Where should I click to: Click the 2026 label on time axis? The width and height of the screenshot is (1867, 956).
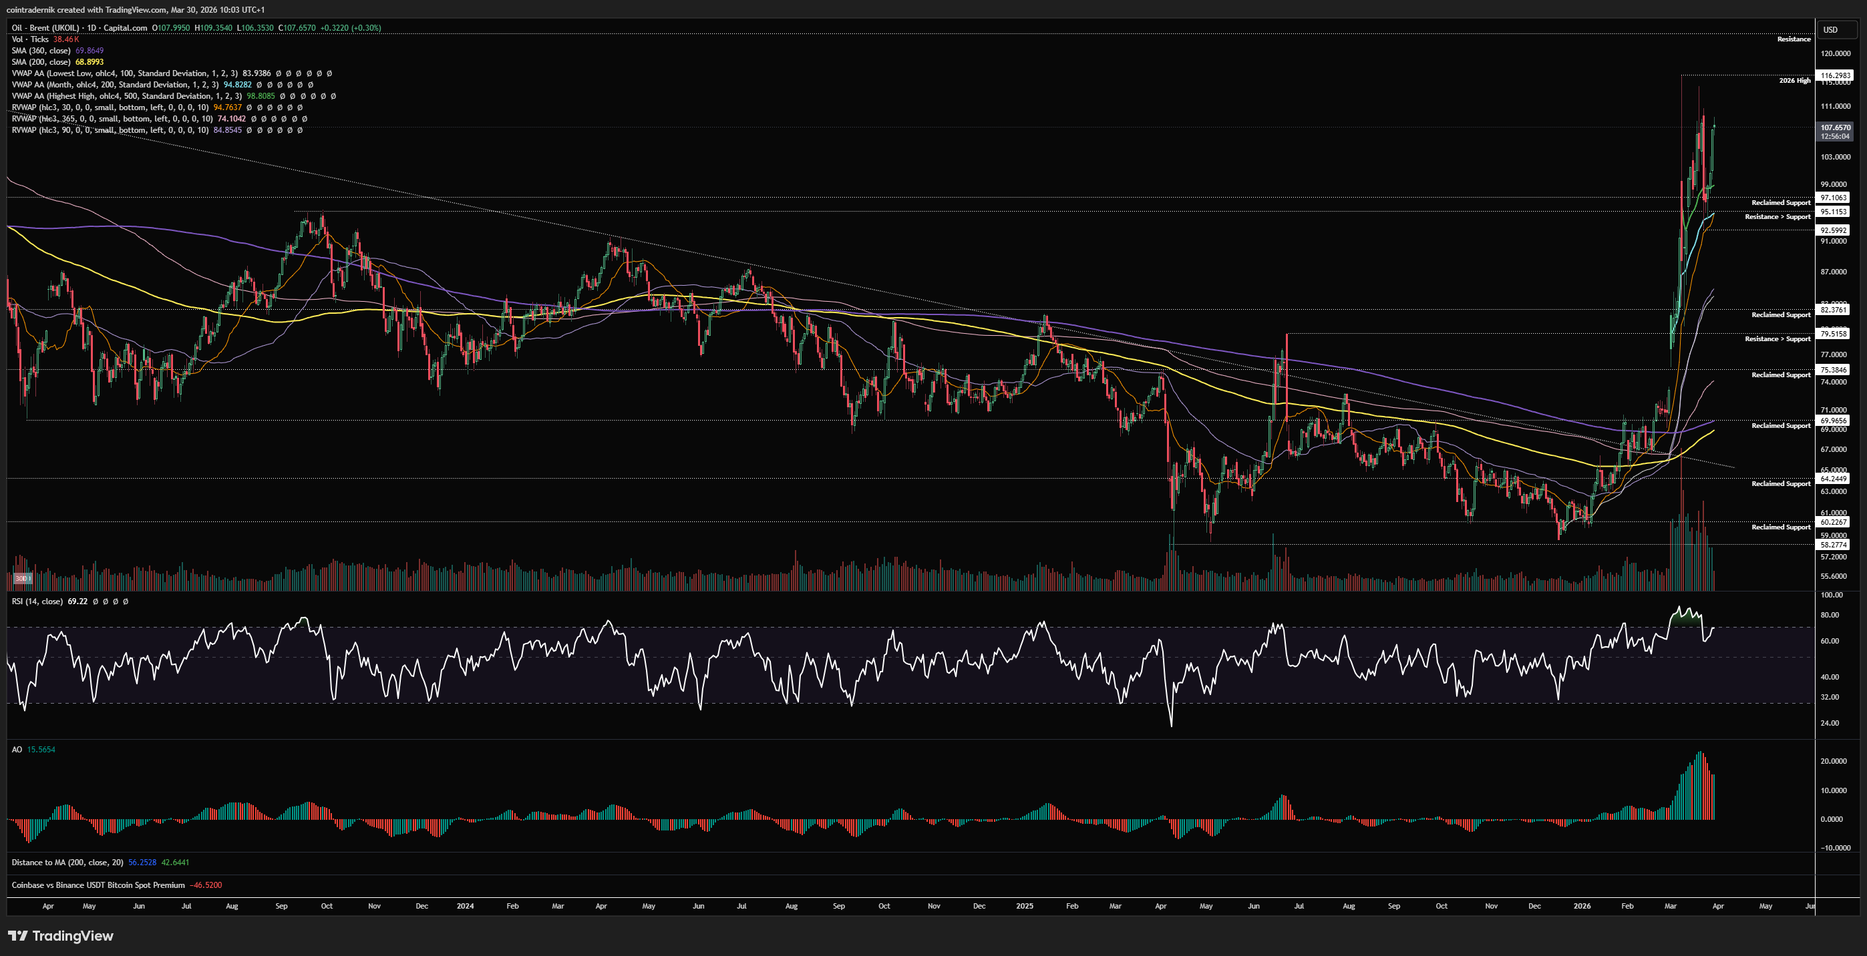coord(1582,906)
